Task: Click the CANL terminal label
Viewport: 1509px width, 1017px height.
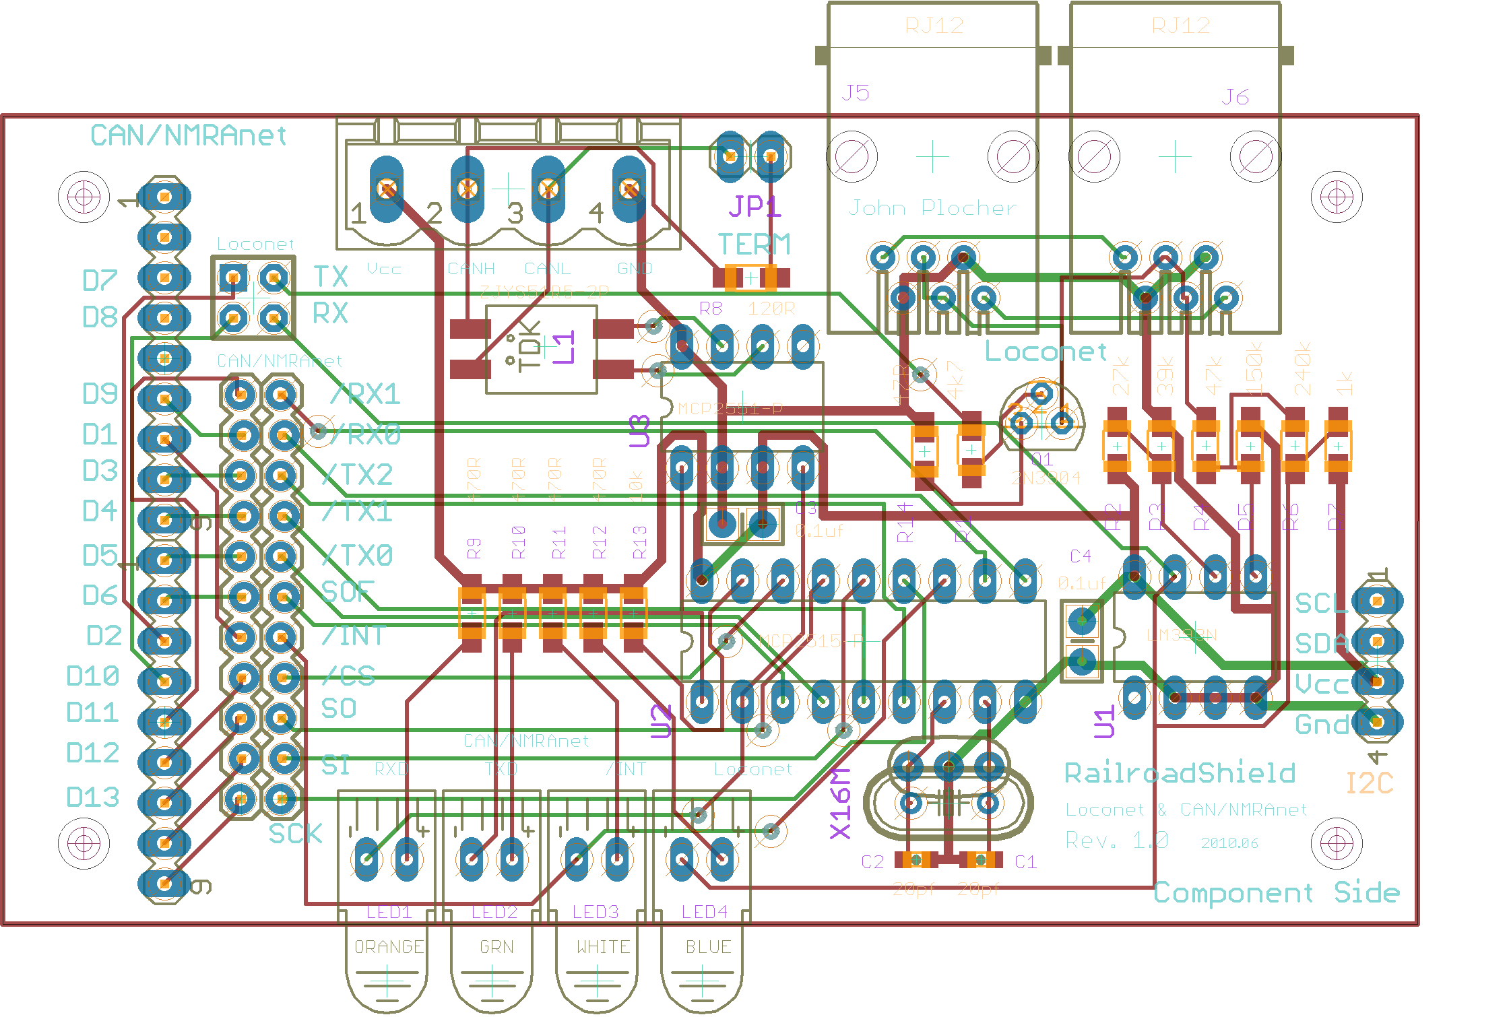Action: click(x=547, y=269)
